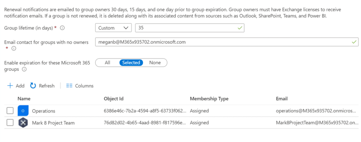Image resolution: width=361 pixels, height=142 pixels.
Task: Click the Mark8ProjectTeam@M365x935702 email cell
Action: (x=317, y=123)
